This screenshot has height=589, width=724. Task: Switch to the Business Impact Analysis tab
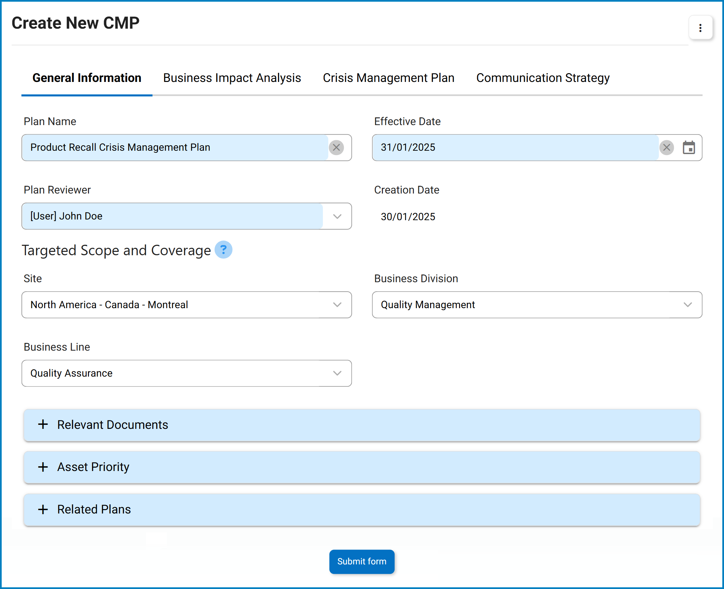coord(232,78)
